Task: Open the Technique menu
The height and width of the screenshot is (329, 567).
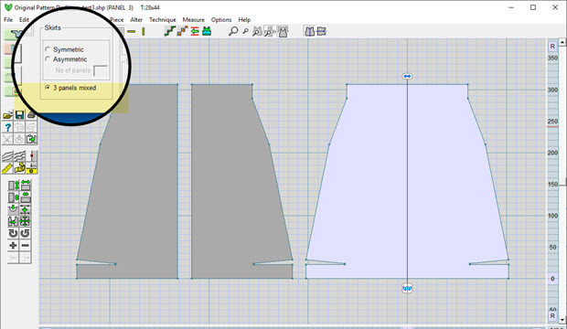Action: click(x=163, y=19)
